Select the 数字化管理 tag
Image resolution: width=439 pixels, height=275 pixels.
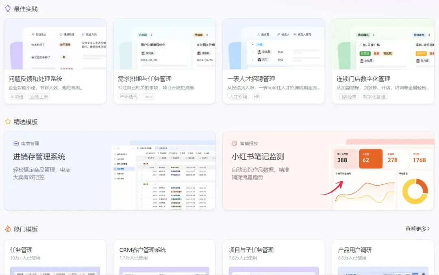[374, 97]
